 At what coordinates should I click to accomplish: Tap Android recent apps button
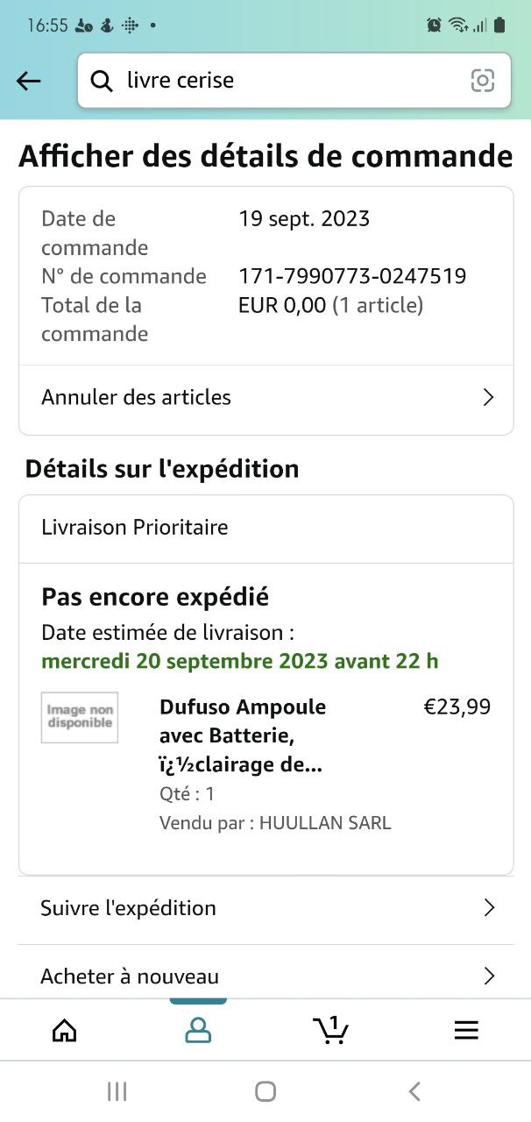tap(117, 1091)
